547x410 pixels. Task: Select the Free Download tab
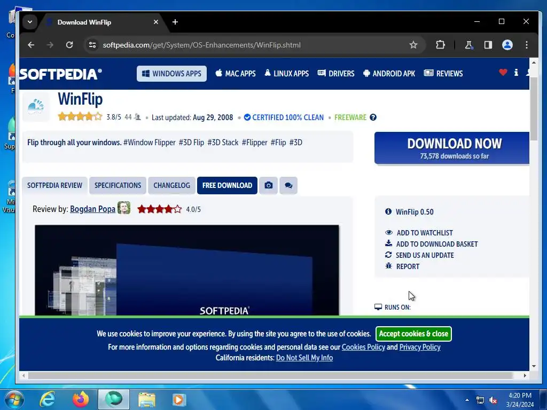[x=227, y=185]
